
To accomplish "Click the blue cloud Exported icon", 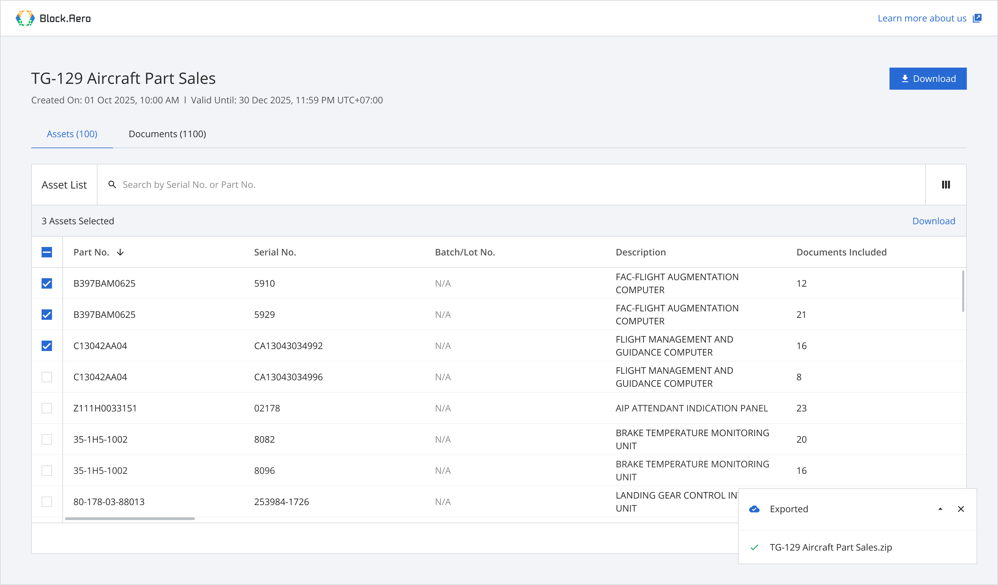I will point(754,509).
